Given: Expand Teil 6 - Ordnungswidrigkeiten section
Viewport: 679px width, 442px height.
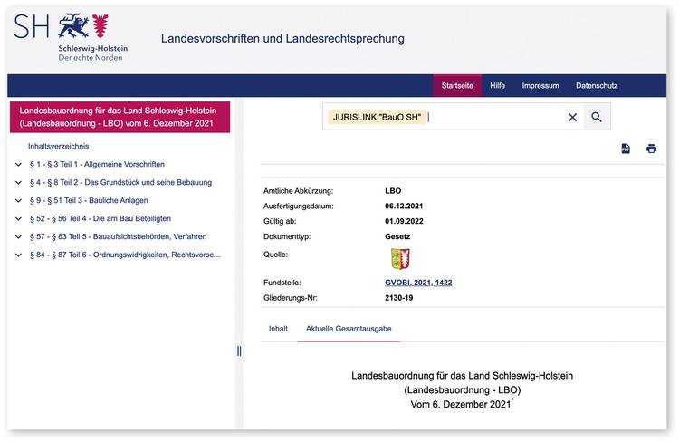Looking at the screenshot, I should pyautogui.click(x=18, y=255).
